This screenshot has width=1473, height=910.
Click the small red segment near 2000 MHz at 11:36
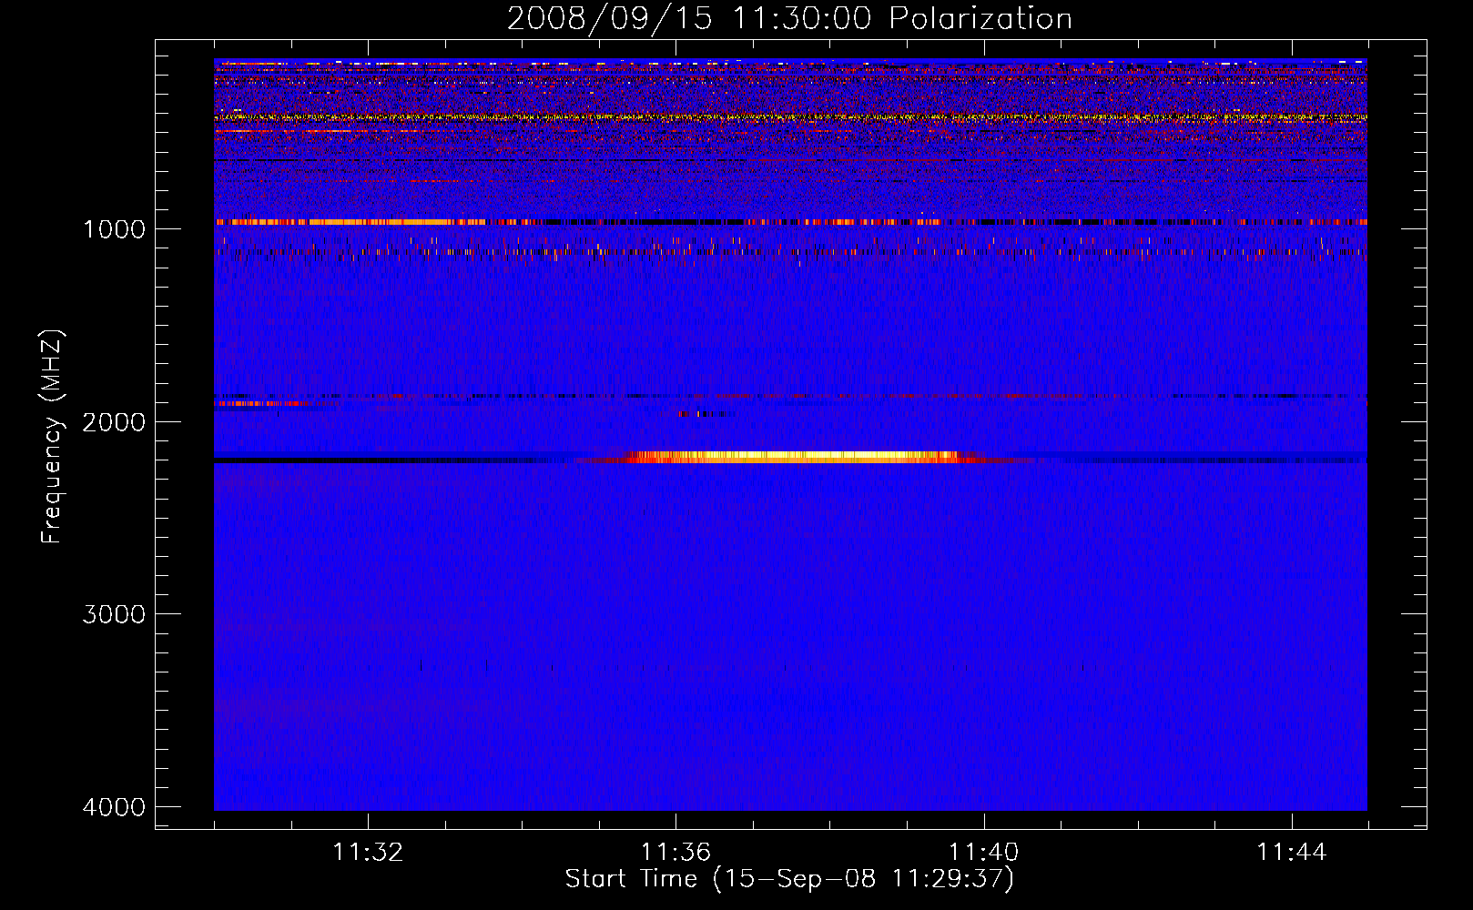click(x=701, y=414)
